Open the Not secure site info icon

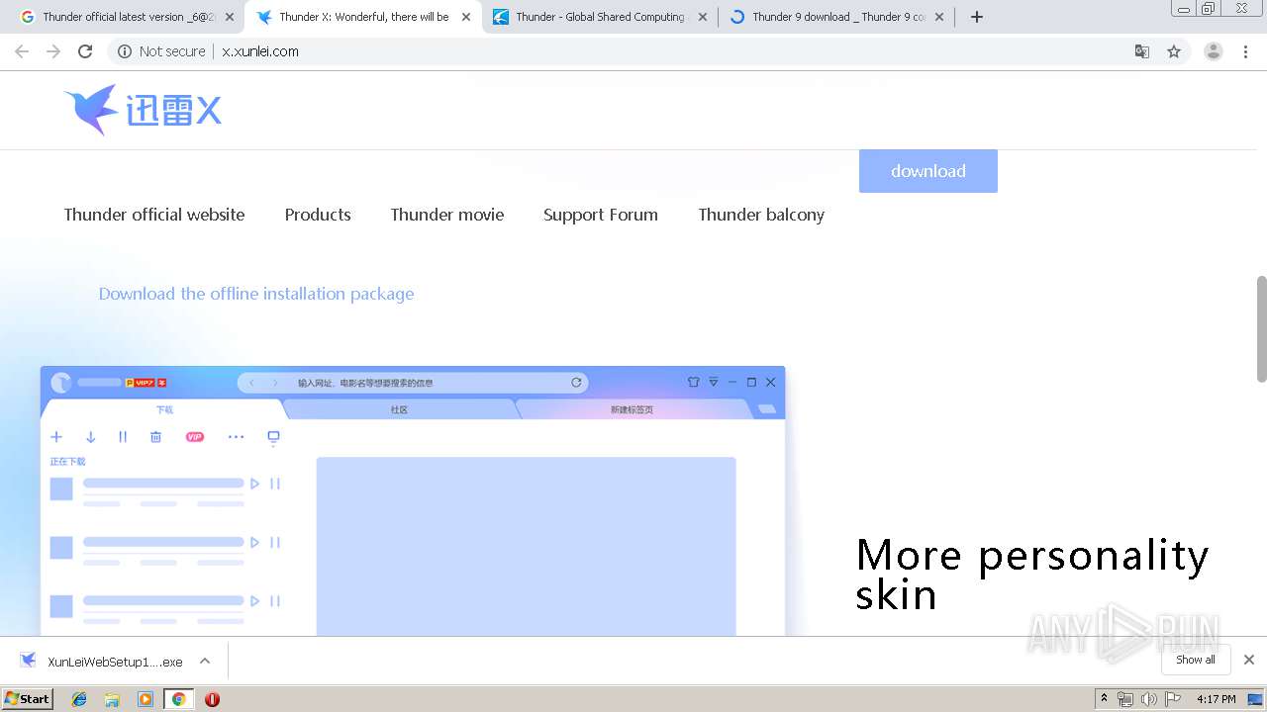coord(125,51)
